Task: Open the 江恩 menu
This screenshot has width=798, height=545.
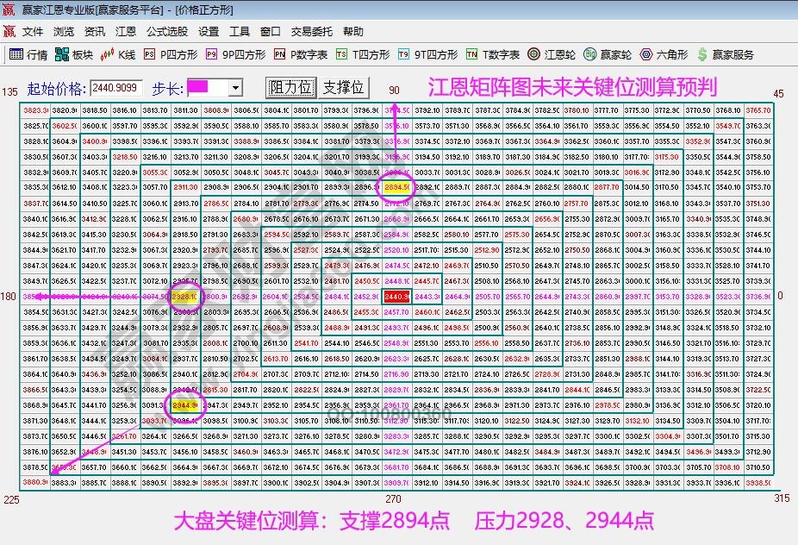Action: pos(126,31)
